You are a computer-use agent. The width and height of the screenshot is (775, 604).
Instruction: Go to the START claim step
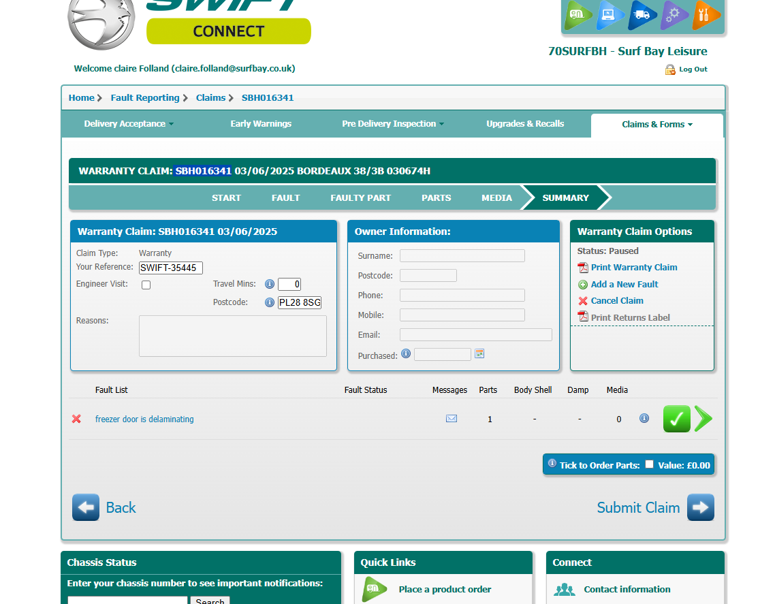click(x=226, y=197)
